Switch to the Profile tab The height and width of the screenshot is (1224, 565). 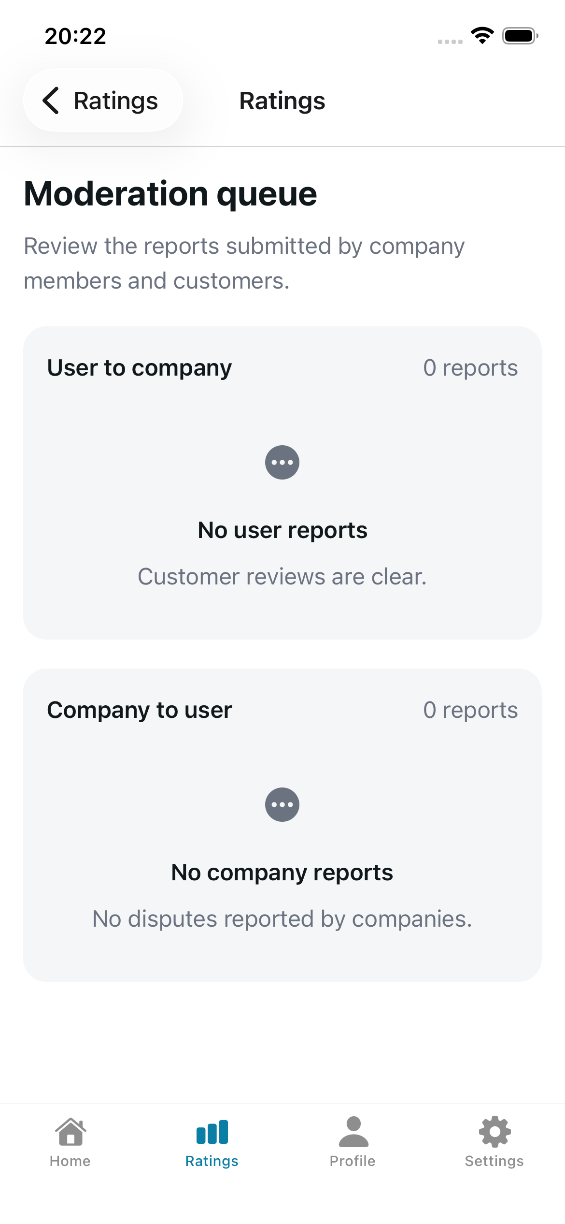click(x=353, y=1142)
